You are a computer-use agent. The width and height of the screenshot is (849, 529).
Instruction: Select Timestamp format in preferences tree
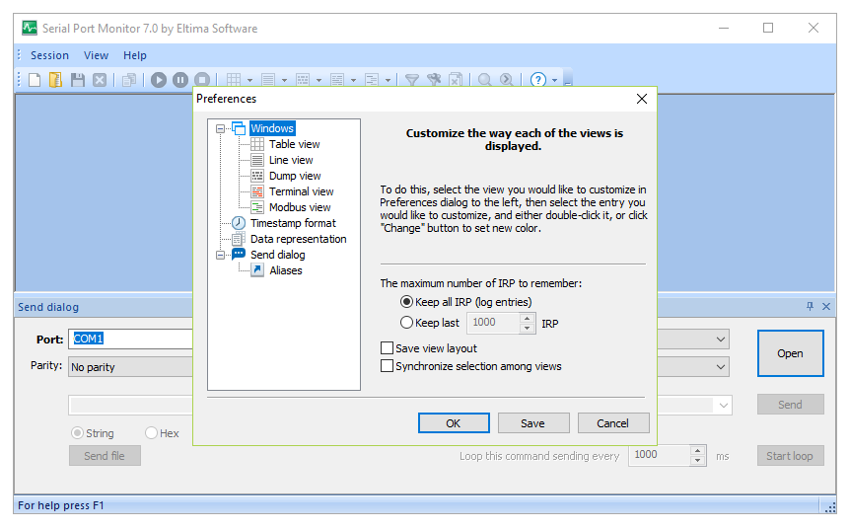point(293,223)
